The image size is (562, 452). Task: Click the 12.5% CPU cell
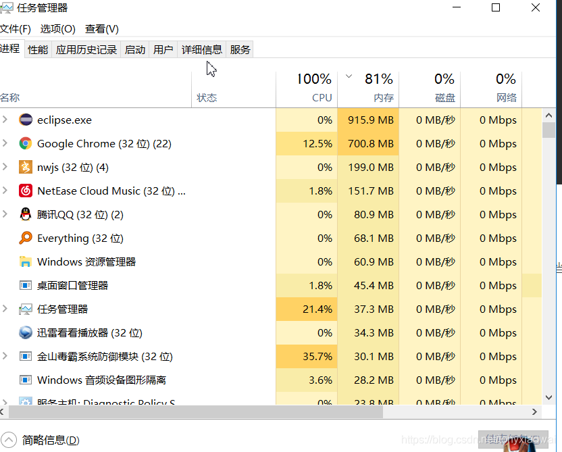pyautogui.click(x=307, y=143)
